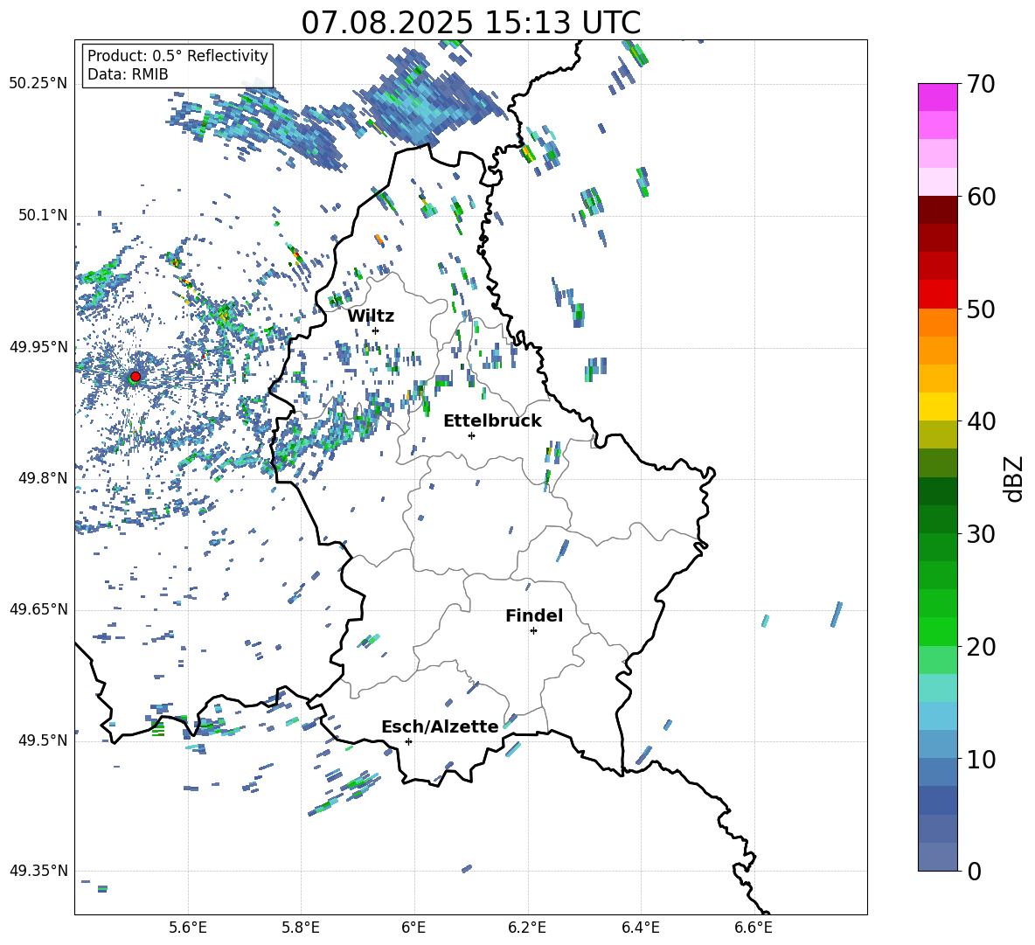This screenshot has height=945, width=1035.
Task: Click the 50.1°N latitude label
Action: (43, 215)
